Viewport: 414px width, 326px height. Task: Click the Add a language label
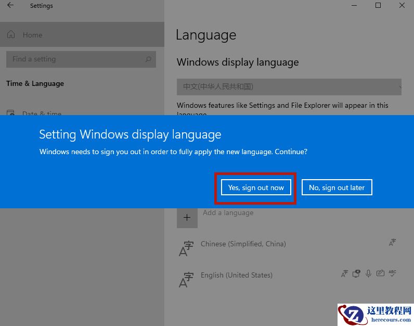pyautogui.click(x=228, y=212)
